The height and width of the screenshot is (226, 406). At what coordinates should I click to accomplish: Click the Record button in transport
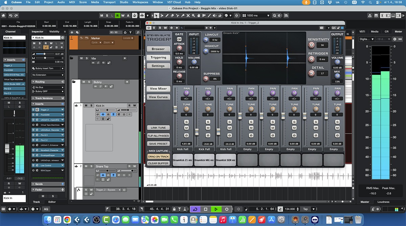point(227,209)
